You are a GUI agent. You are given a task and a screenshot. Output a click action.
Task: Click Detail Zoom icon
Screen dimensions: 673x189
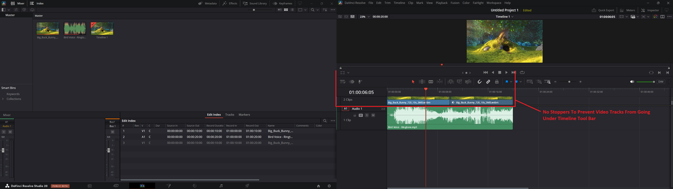[x=539, y=81]
